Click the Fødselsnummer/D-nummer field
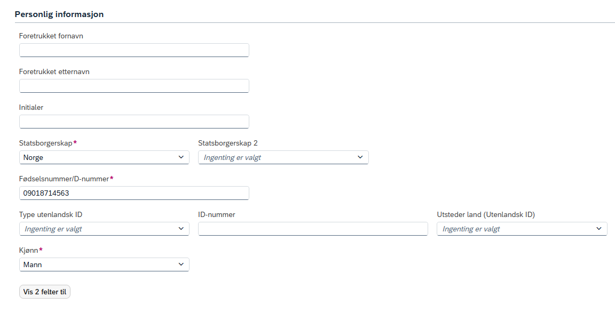This screenshot has height=313, width=615. [134, 193]
